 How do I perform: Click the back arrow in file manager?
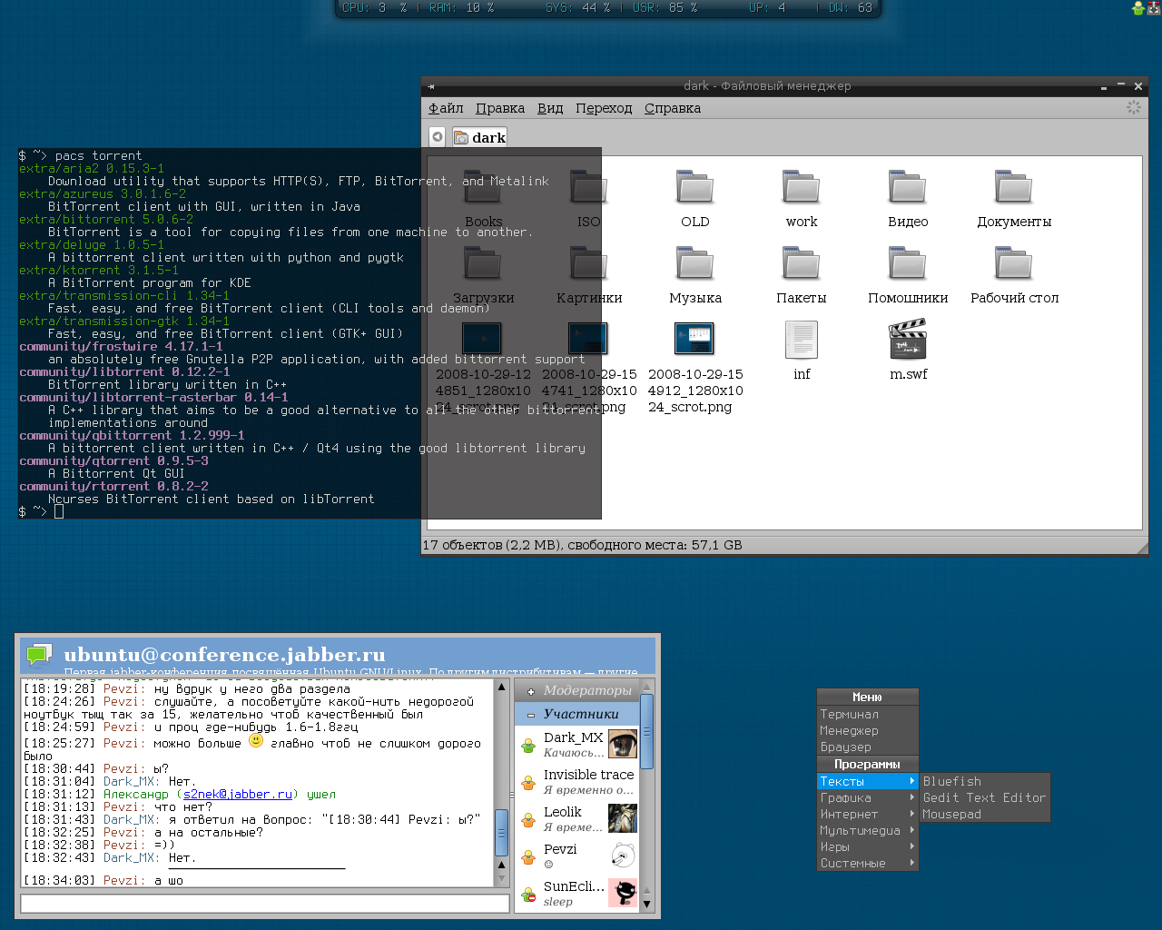[438, 137]
